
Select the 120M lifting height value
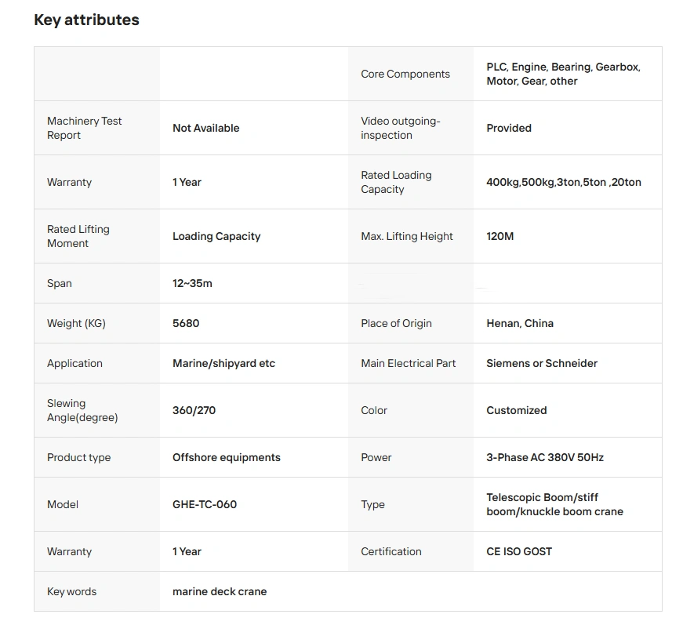(x=500, y=236)
